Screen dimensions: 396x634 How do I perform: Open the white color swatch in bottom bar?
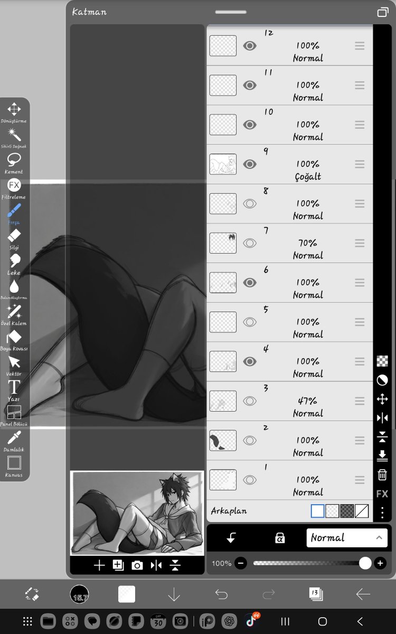tap(127, 594)
